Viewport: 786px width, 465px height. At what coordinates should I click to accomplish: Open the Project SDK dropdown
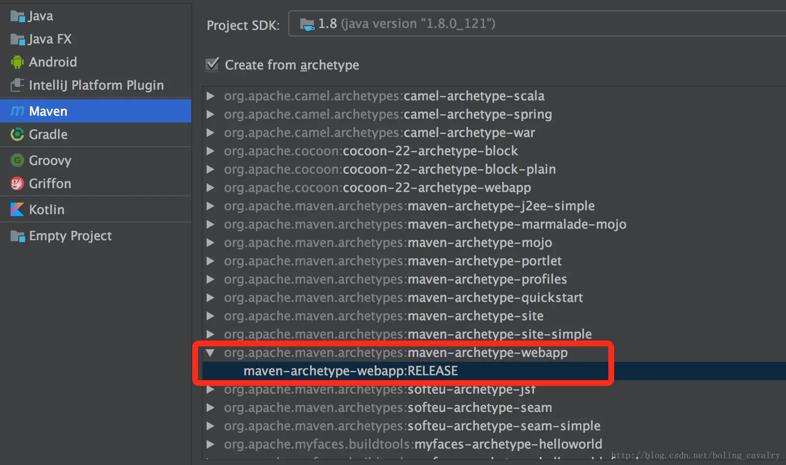pos(537,24)
